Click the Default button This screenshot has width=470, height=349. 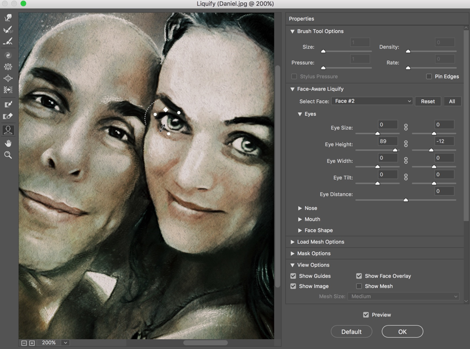[351, 331]
